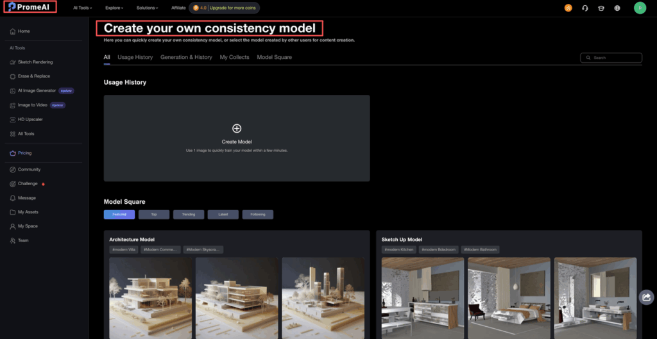This screenshot has height=339, width=657.
Task: Open the tutorials graduation cap icon
Action: (601, 8)
